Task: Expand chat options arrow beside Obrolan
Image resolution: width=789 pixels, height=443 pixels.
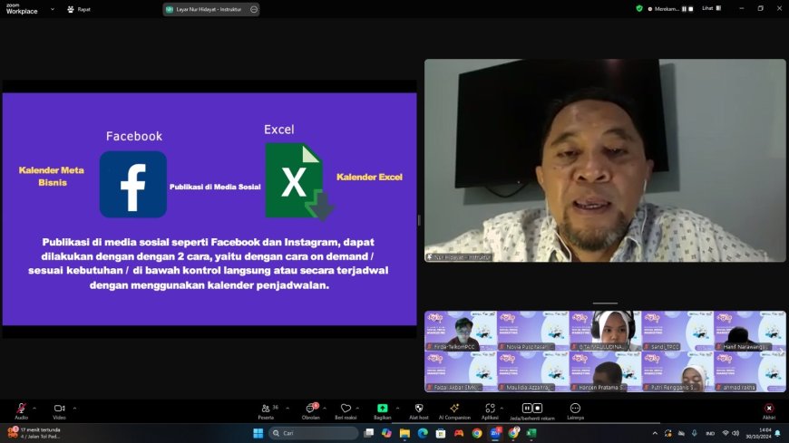Action: [x=325, y=408]
